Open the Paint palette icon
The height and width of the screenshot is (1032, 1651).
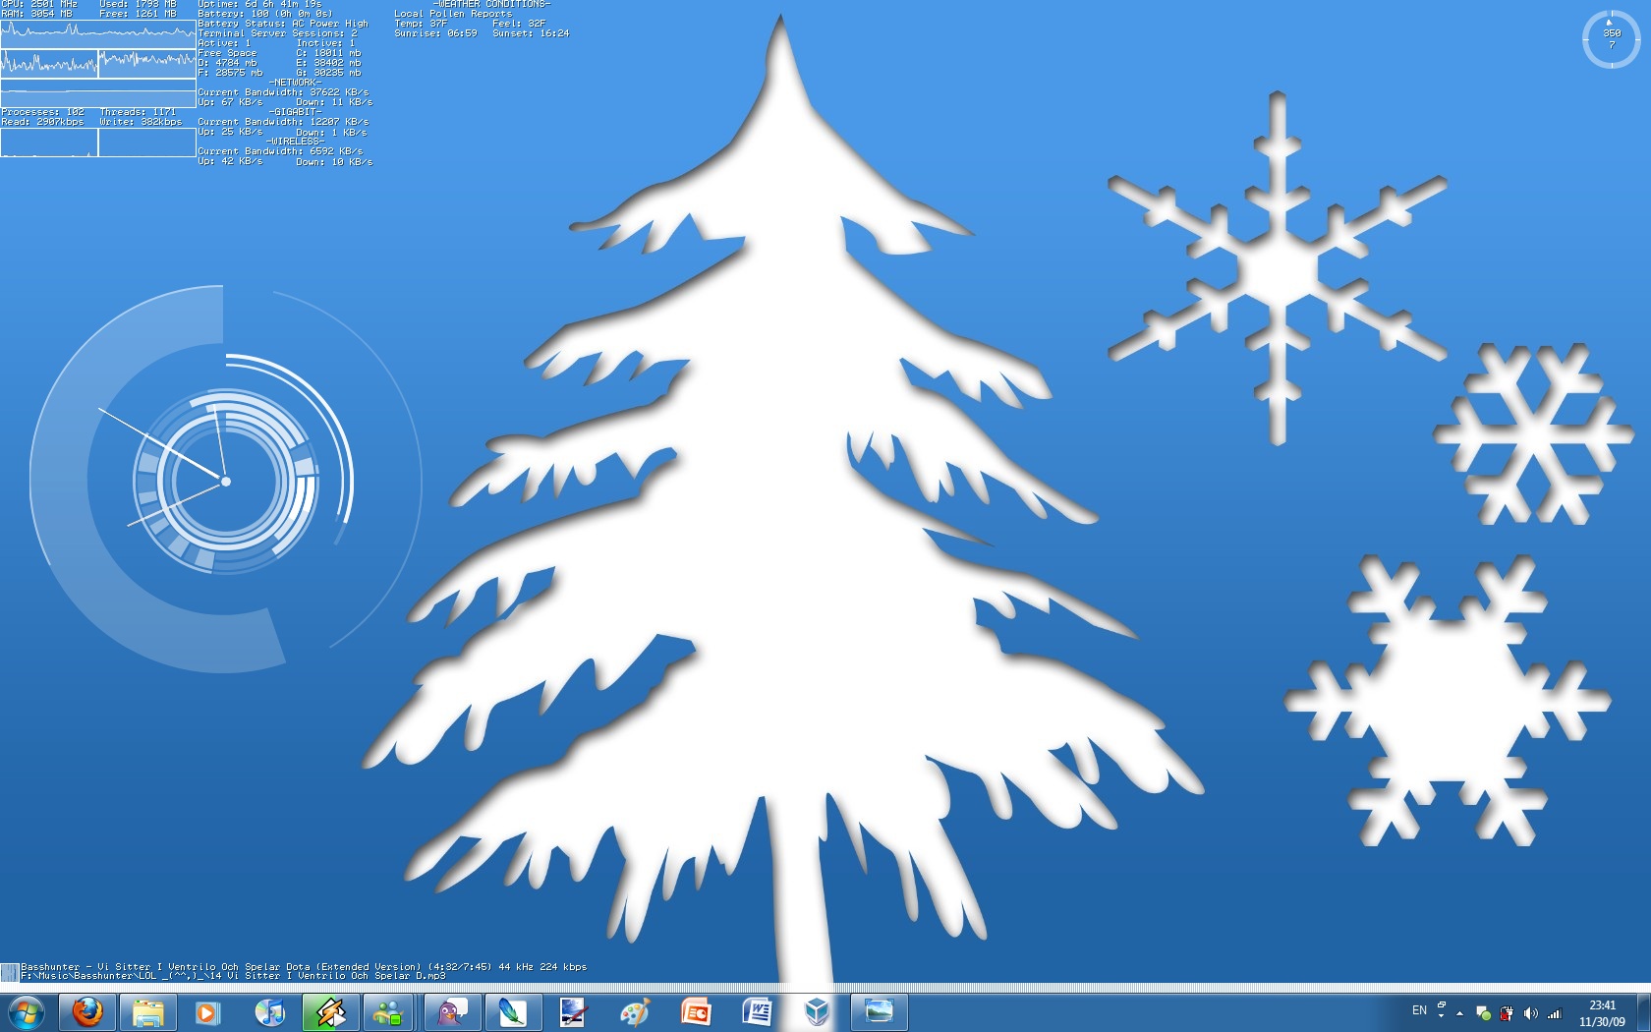(635, 1011)
